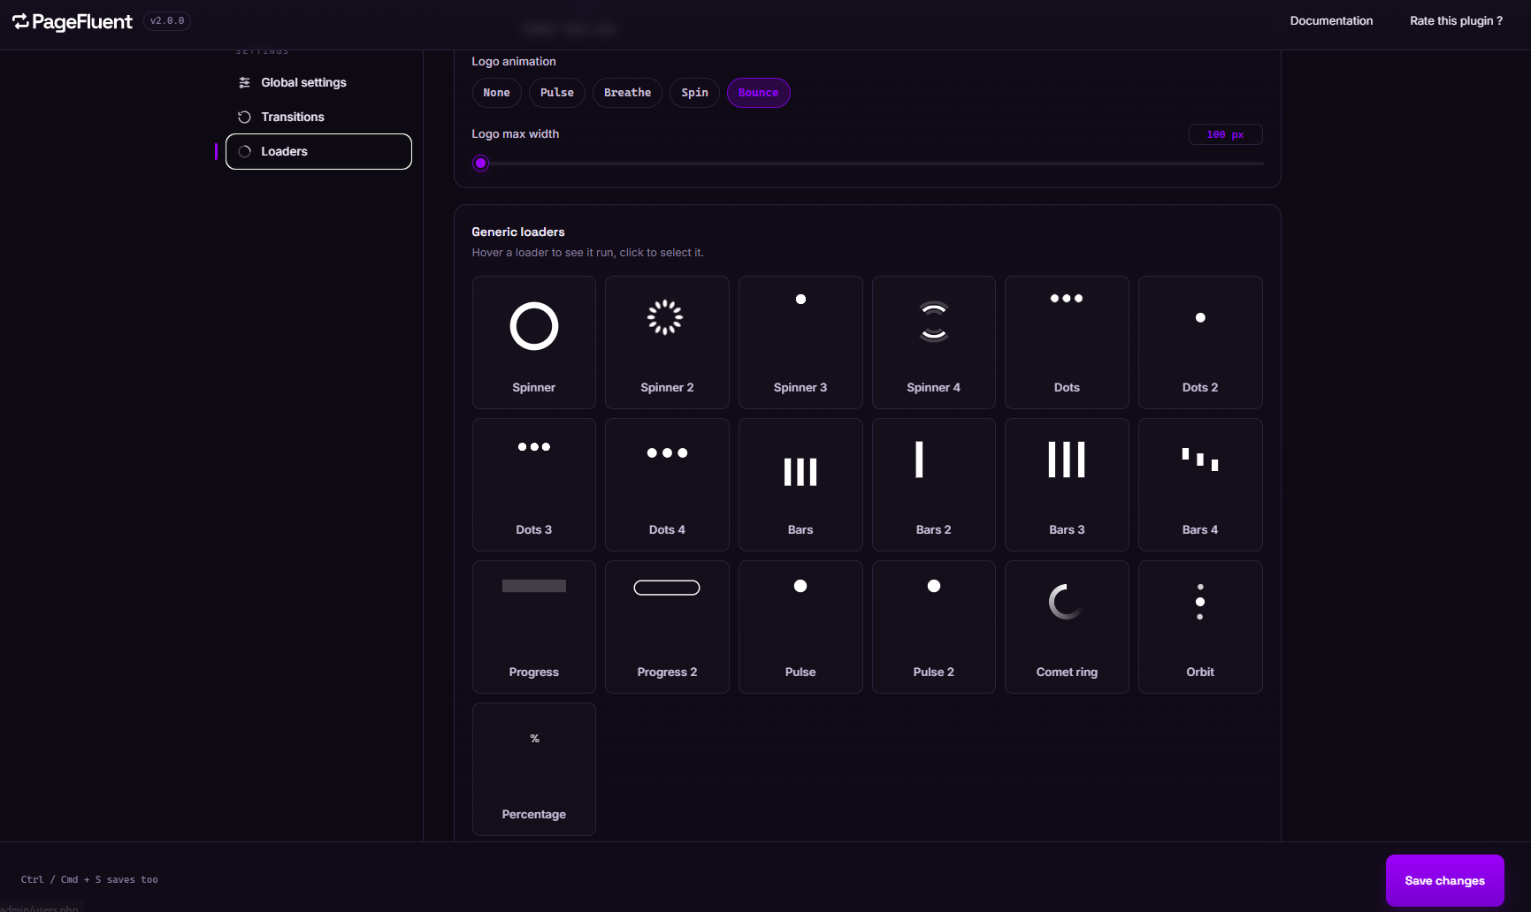Viewport: 1531px width, 912px height.
Task: Pick the Dots 3 loader
Action: pos(534,484)
